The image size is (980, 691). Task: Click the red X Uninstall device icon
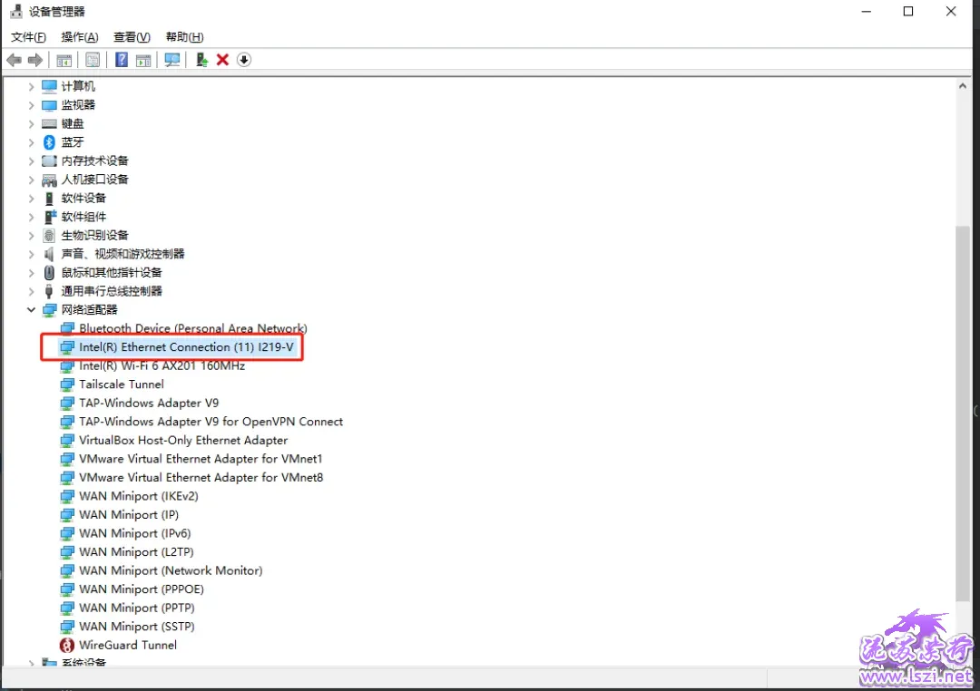[222, 60]
